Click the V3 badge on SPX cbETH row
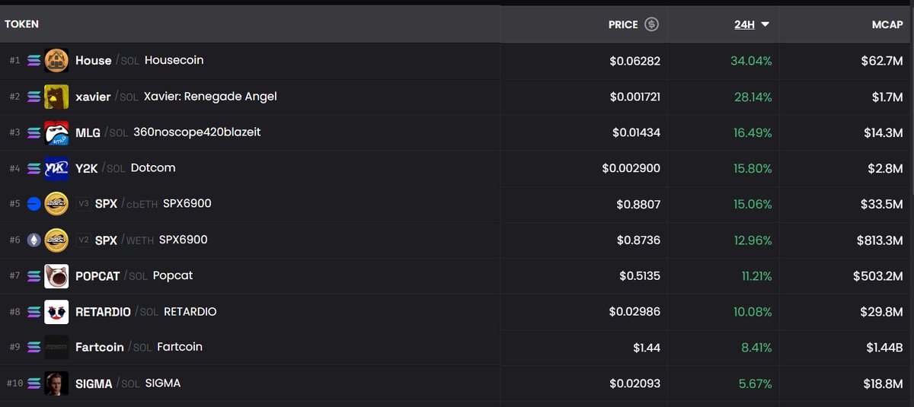Screen dimensions: 914x407 coord(83,204)
